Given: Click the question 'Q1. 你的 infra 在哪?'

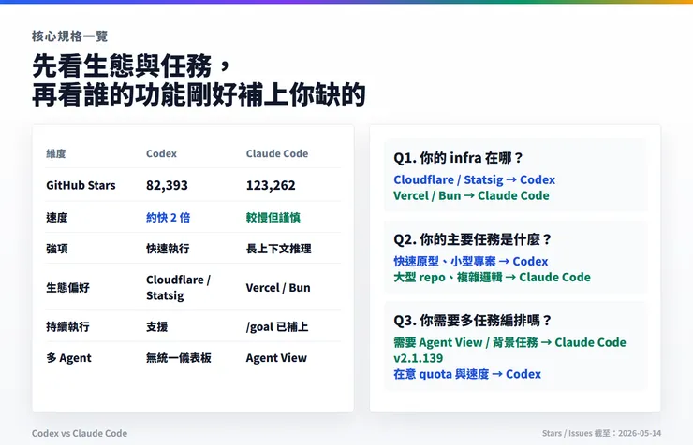Looking at the screenshot, I should [458, 158].
